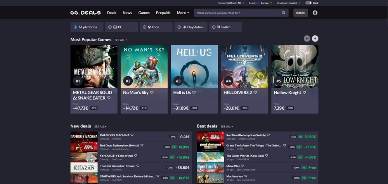Click the ~14,72€ No Man's Sky price

pos(130,108)
